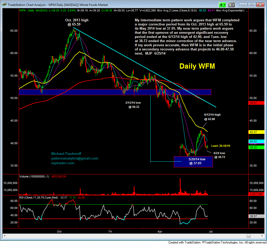Click the 'Last: 39.18/19' yellow label
Image resolution: width=267 pixels, height=244 pixels.
[221, 146]
